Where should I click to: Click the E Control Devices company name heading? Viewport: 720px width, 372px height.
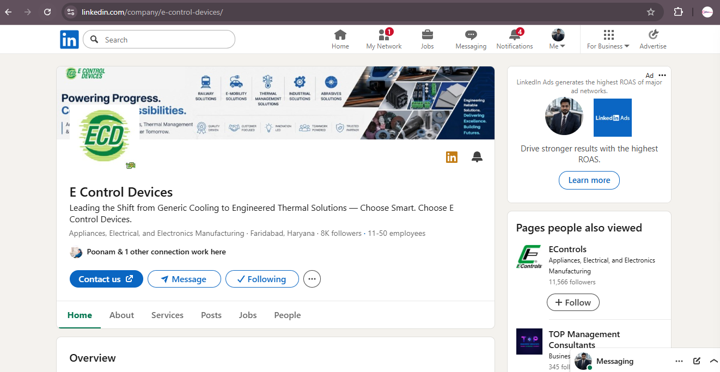(121, 192)
